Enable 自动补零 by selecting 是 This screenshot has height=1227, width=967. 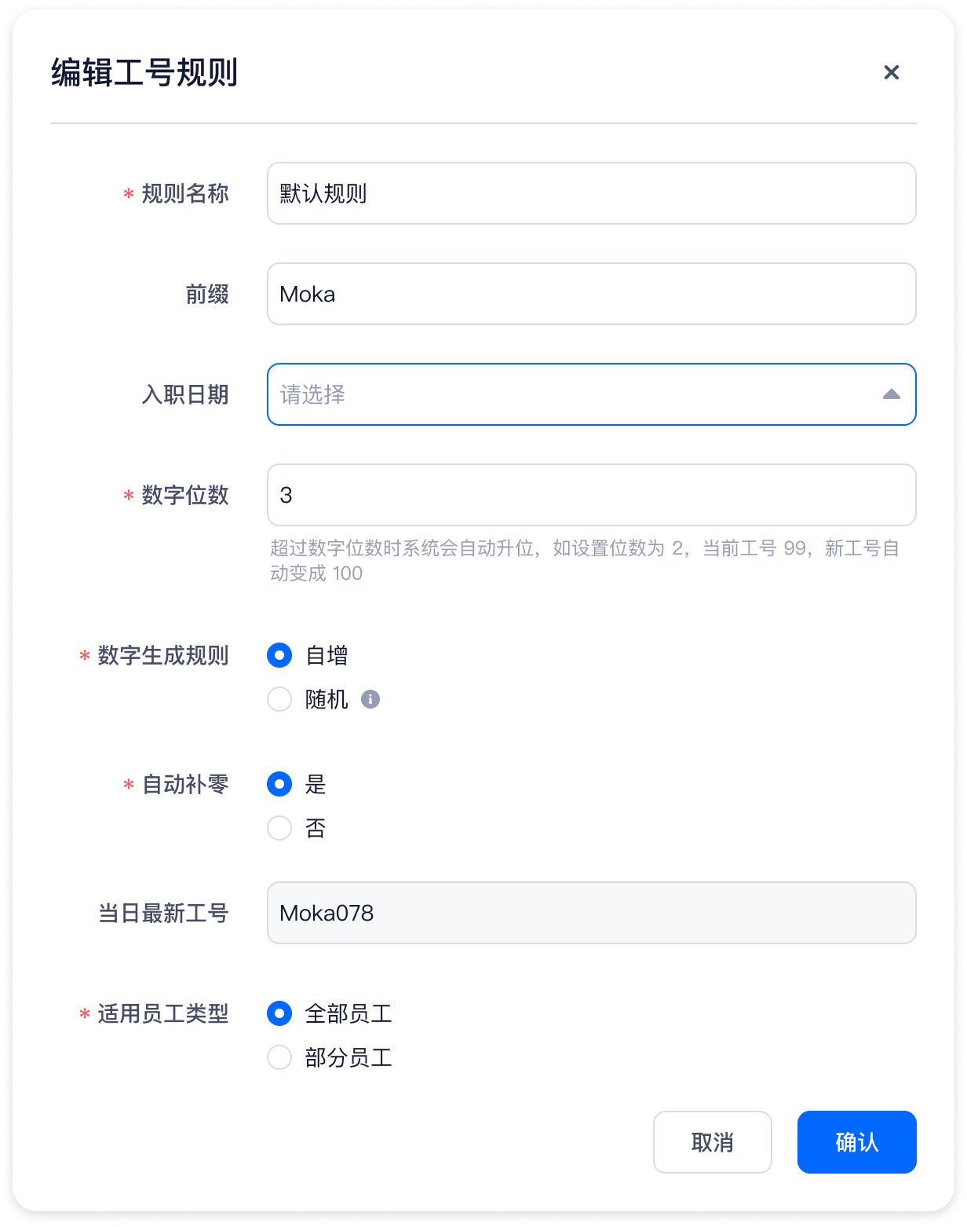click(279, 784)
